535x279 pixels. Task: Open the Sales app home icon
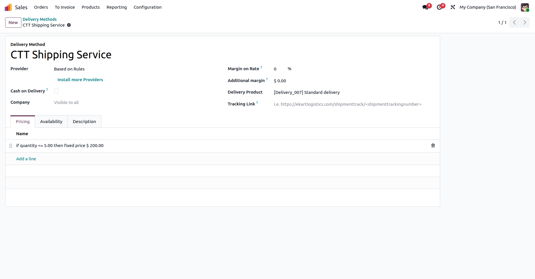(x=8, y=7)
